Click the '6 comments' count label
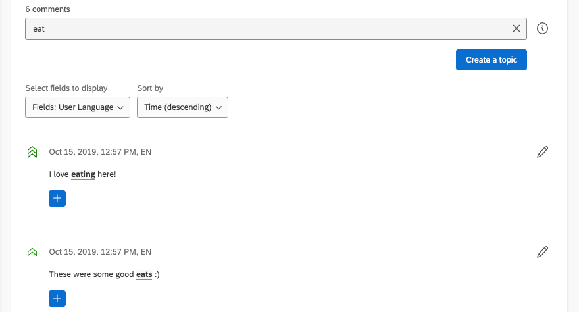579x312 pixels. pyautogui.click(x=48, y=9)
